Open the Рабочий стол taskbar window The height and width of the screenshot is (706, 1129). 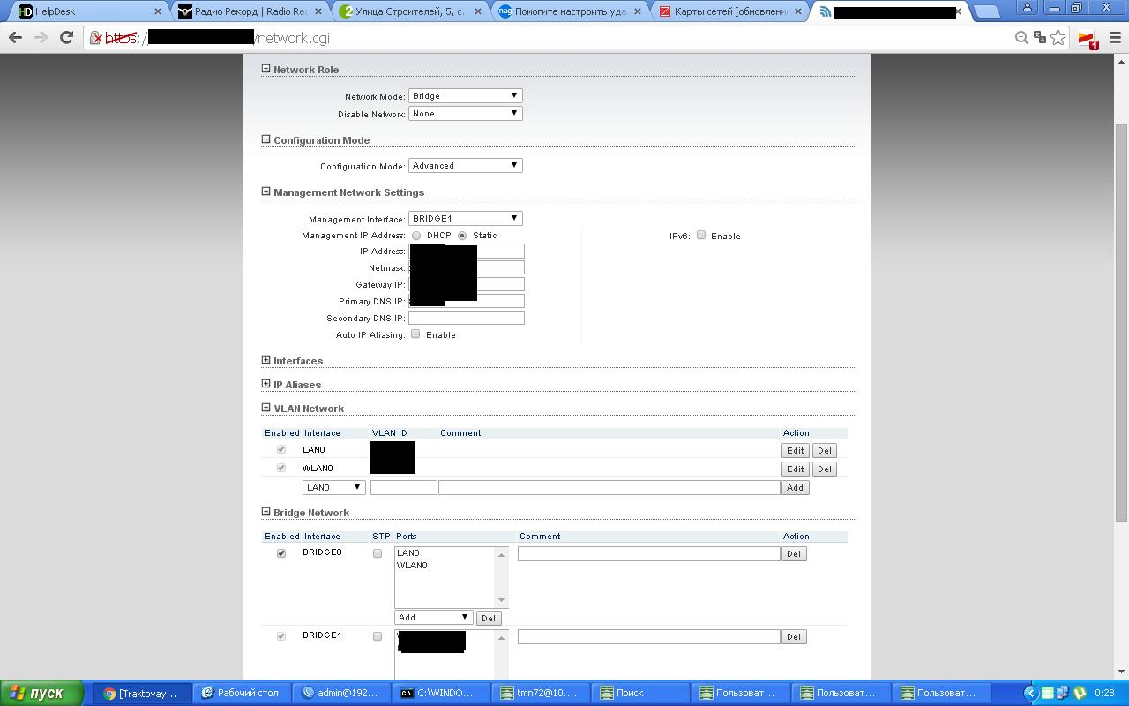[x=242, y=693]
